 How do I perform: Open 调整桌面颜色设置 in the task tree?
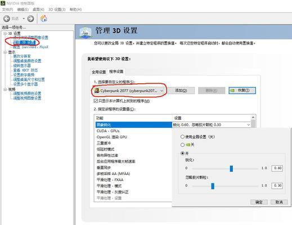(27, 61)
